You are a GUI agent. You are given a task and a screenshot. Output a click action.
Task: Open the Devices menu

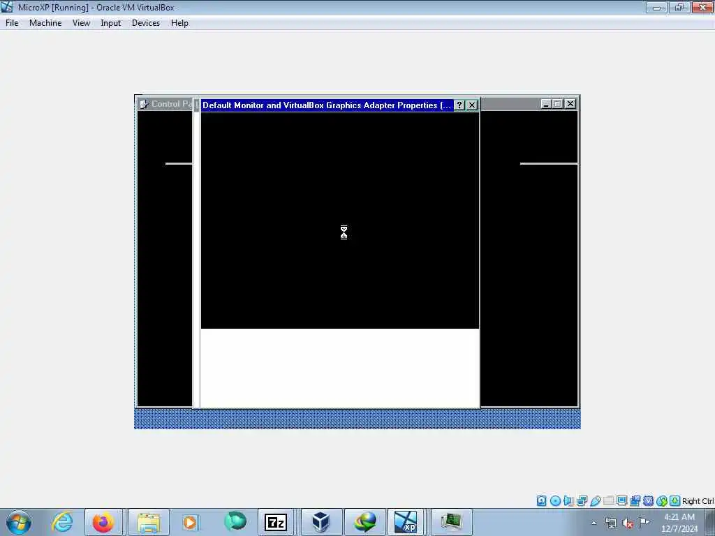tap(146, 23)
